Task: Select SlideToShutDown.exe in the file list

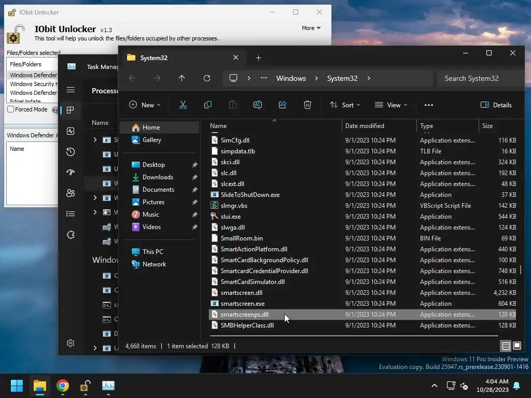Action: (x=362, y=195)
